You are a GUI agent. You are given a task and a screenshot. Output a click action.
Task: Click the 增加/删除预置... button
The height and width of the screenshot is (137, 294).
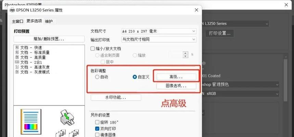pos(49,39)
